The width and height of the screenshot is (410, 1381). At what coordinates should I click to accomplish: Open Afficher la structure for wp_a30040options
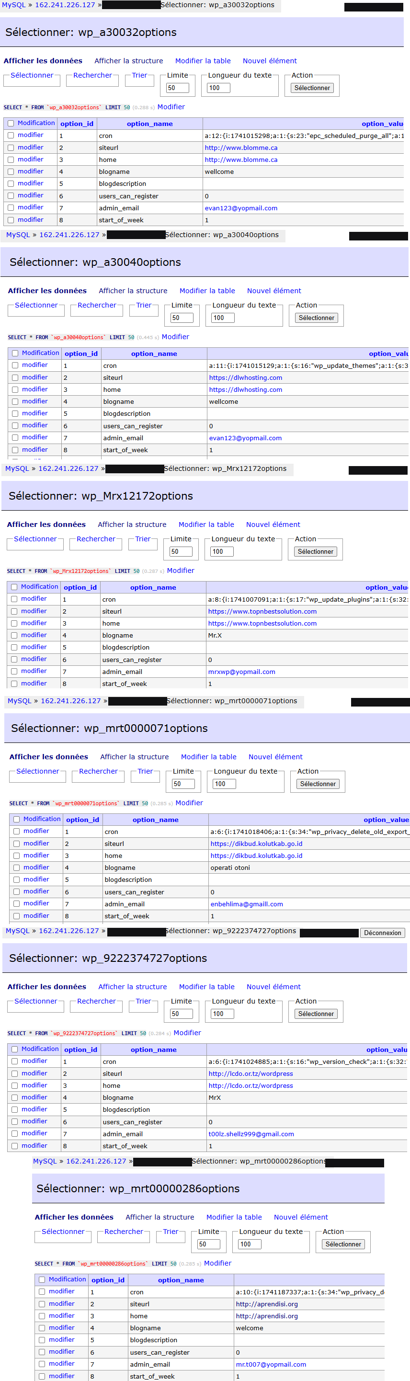pyautogui.click(x=133, y=291)
